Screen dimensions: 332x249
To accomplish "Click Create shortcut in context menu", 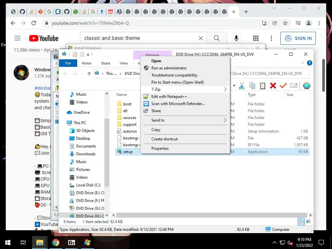I will 164,139.
